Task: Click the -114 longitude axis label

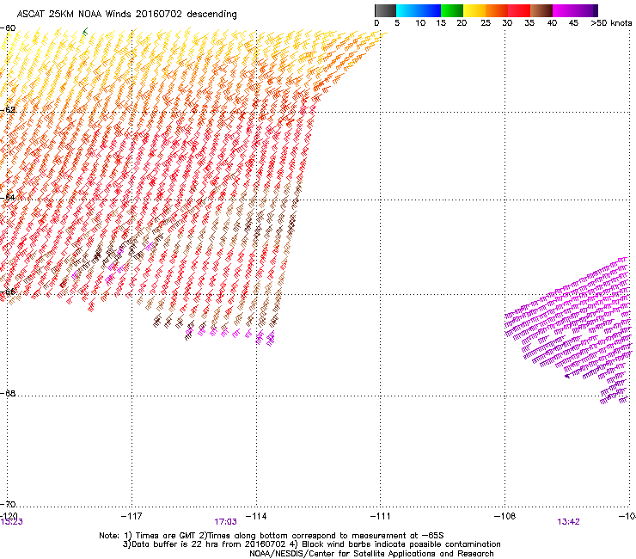Action: [x=256, y=516]
